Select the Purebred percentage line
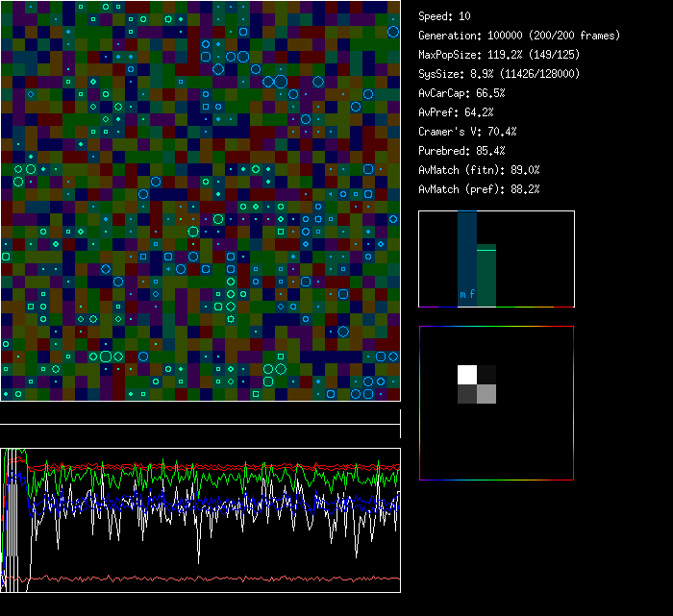 pyautogui.click(x=461, y=151)
